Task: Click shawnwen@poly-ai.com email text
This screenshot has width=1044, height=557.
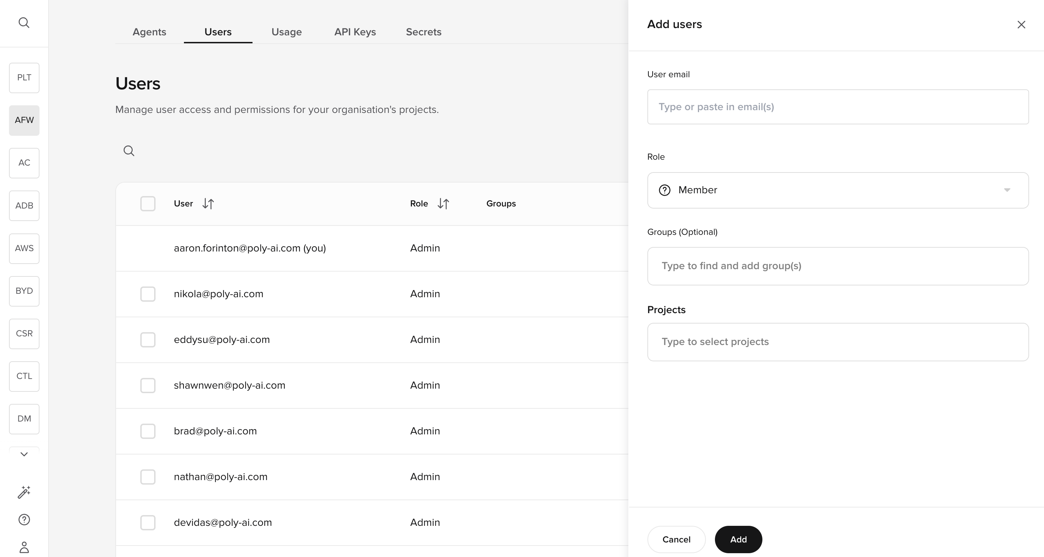Action: [229, 386]
